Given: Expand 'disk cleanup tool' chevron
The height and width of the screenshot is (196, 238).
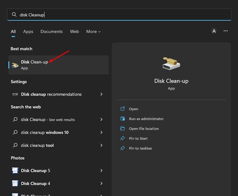Looking at the screenshot, I should tap(102, 145).
